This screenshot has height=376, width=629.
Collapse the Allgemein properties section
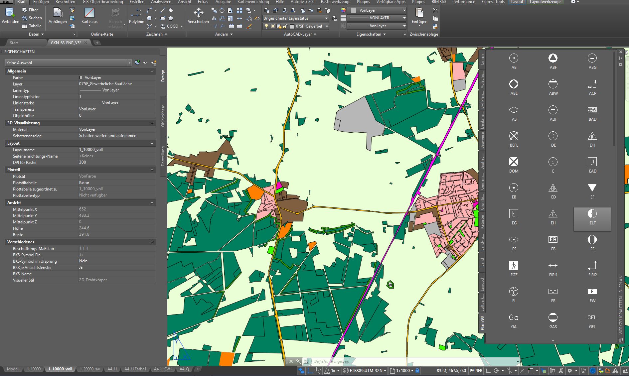tap(152, 71)
